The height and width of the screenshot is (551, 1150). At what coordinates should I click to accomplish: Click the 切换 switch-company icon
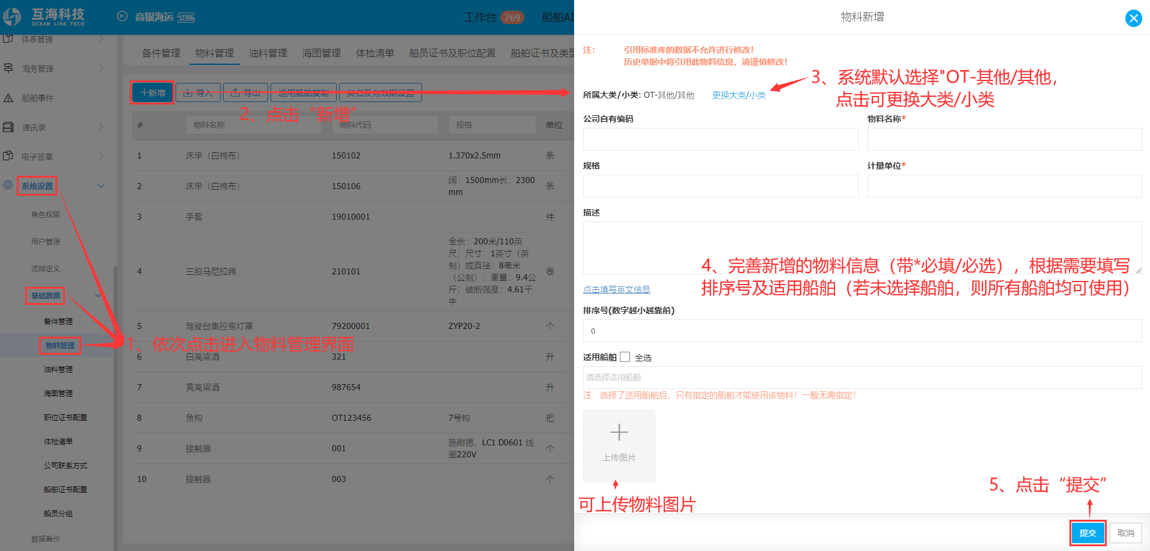(186, 18)
